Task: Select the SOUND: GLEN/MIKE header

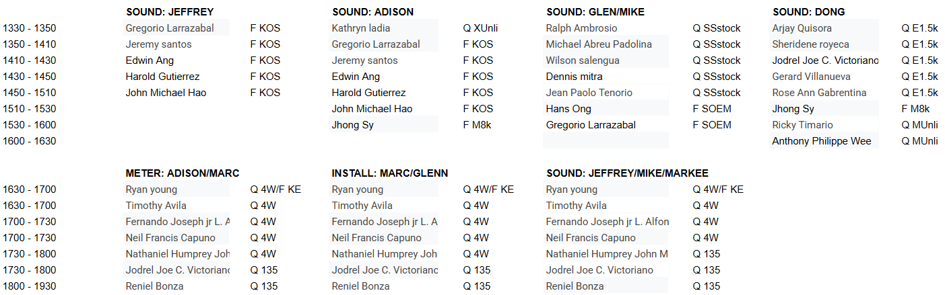Action: tap(595, 12)
